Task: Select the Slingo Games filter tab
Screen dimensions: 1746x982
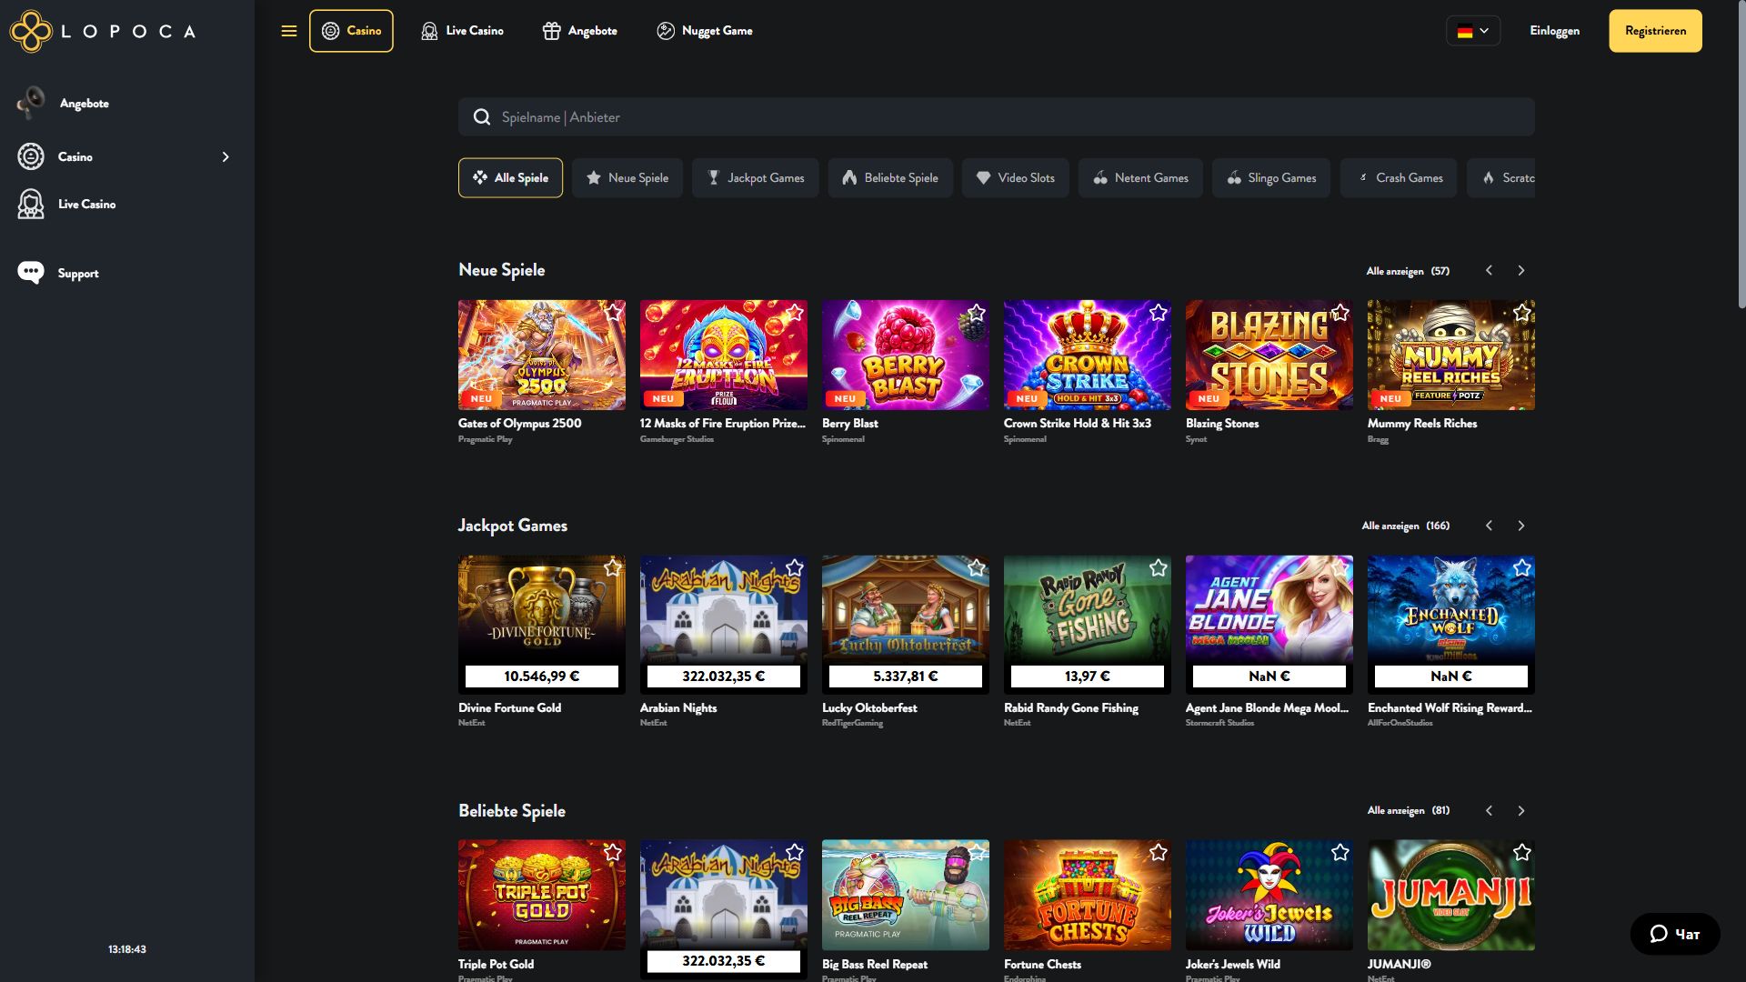Action: tap(1271, 178)
